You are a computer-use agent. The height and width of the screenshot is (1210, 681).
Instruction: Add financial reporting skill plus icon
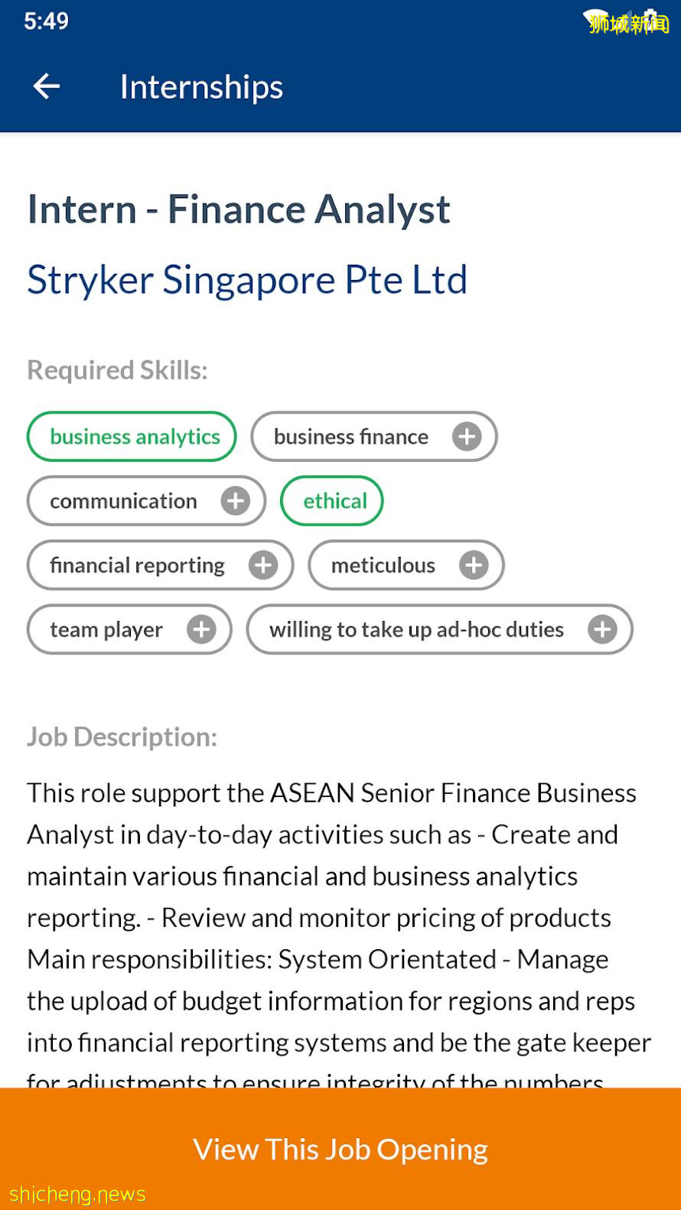(x=263, y=565)
